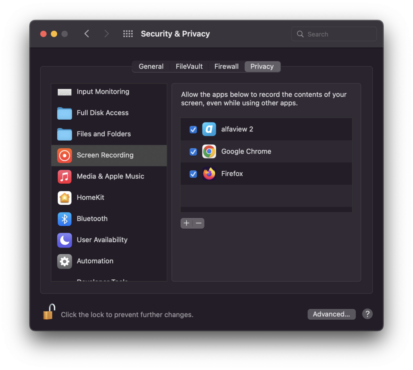Click the Advanced button
The width and height of the screenshot is (413, 370).
pos(332,314)
